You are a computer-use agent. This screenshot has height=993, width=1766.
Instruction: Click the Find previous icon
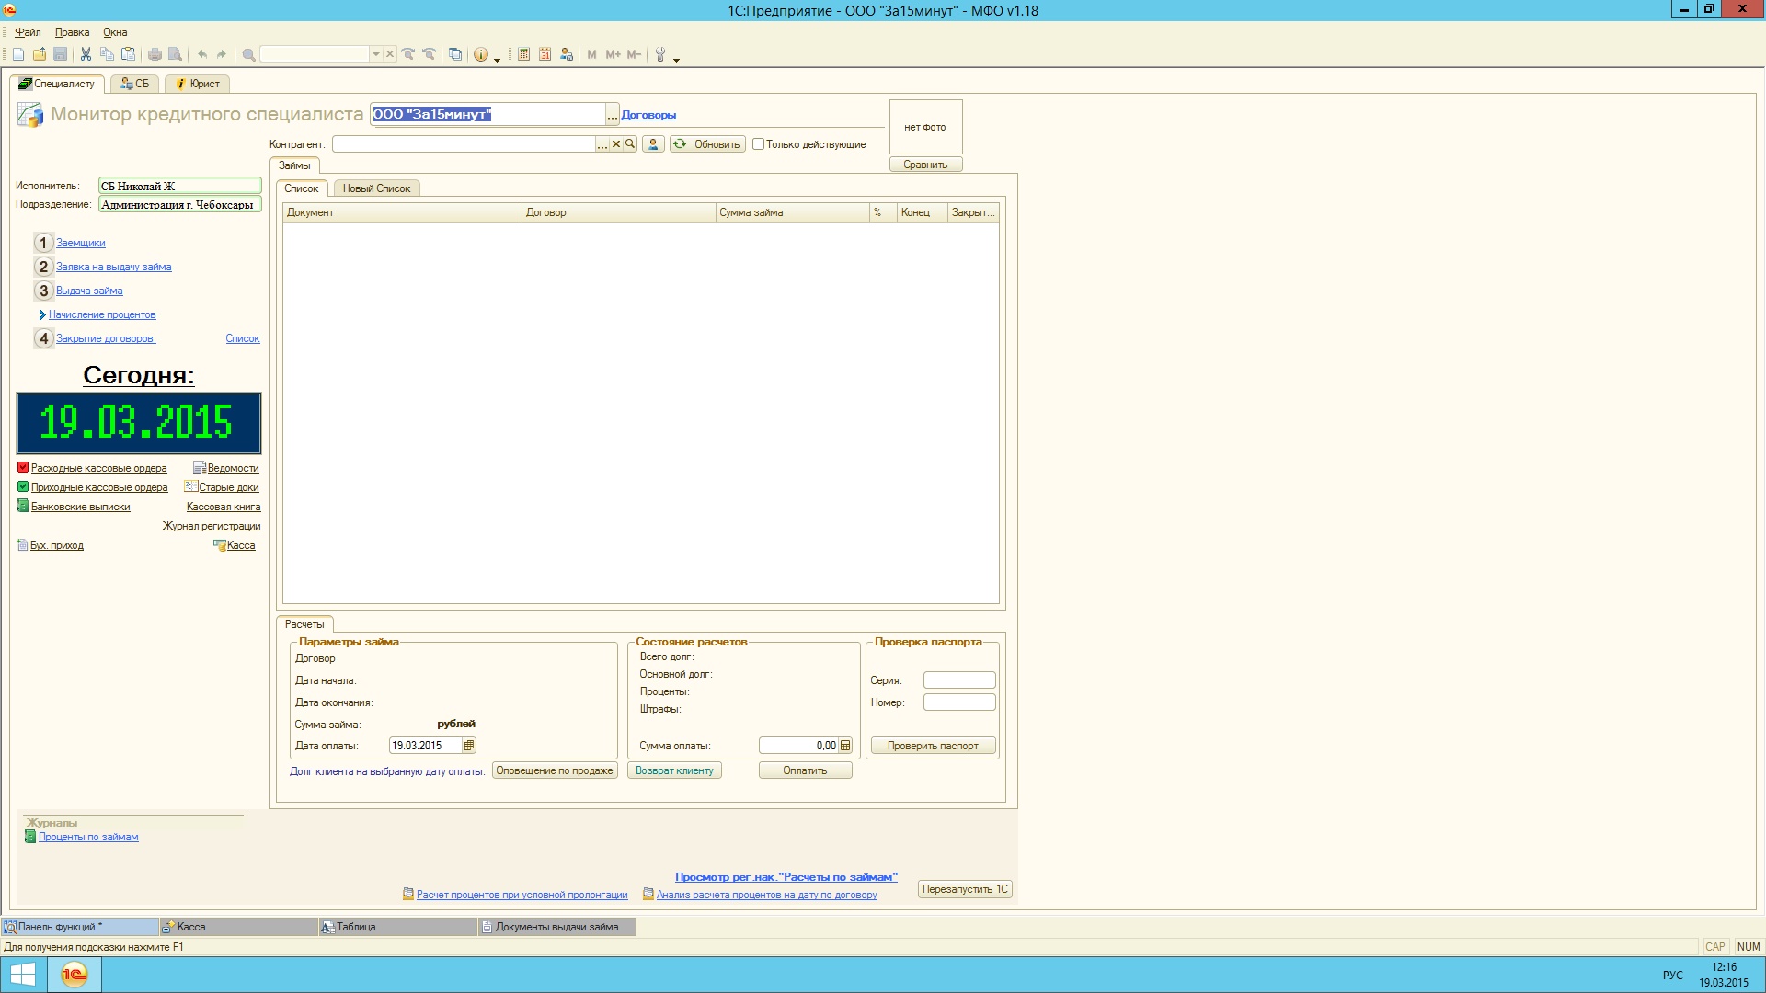click(x=429, y=55)
